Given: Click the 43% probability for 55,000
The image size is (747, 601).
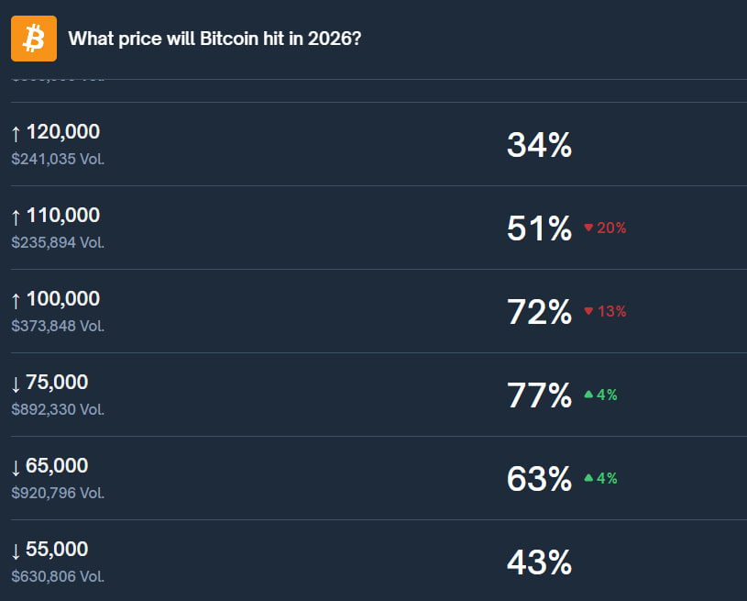Looking at the screenshot, I should click(x=539, y=562).
